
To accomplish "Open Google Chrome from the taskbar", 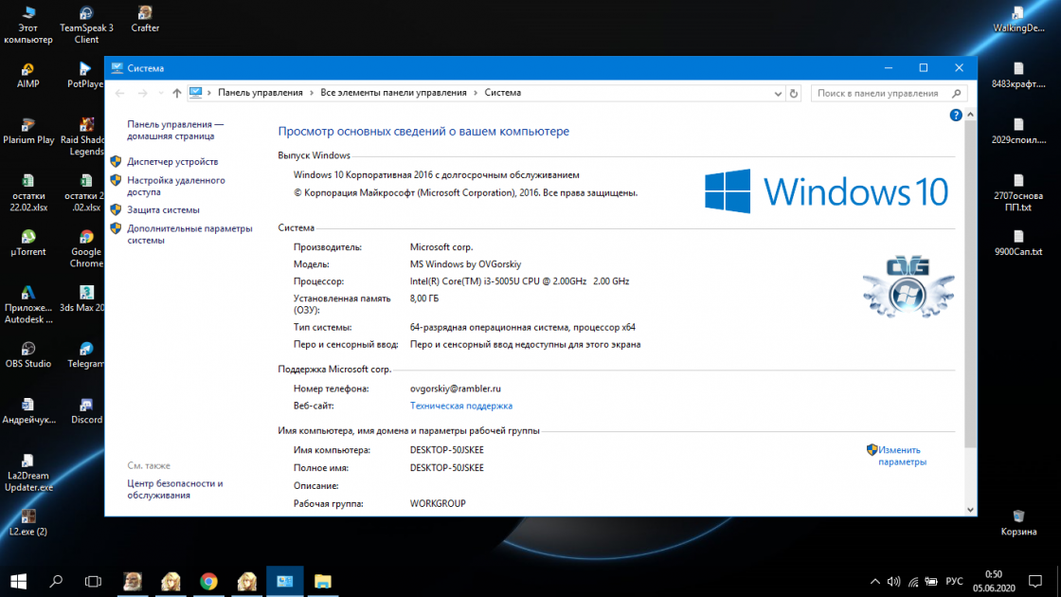I will point(208,581).
